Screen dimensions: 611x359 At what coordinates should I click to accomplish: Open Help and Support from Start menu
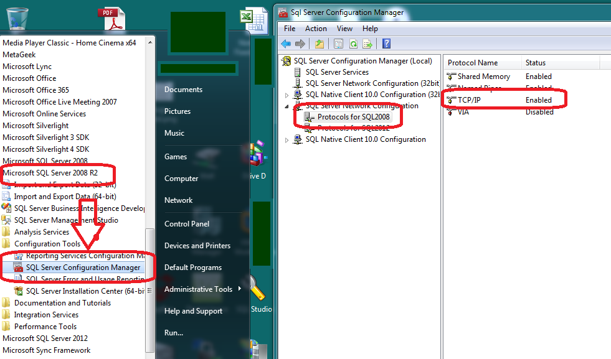pyautogui.click(x=193, y=311)
